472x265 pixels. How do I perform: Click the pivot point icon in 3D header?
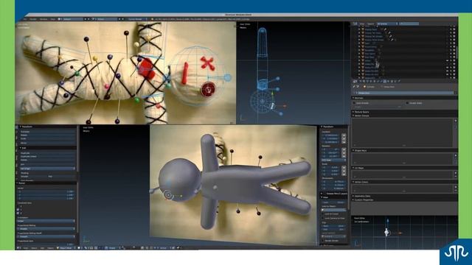click(86, 248)
